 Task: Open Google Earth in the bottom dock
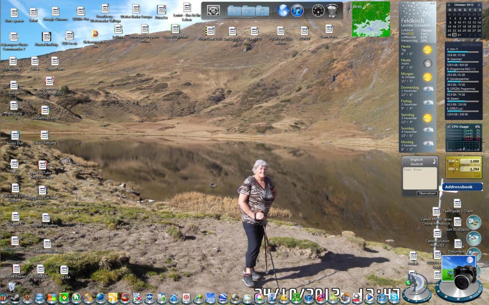pyautogui.click(x=223, y=298)
